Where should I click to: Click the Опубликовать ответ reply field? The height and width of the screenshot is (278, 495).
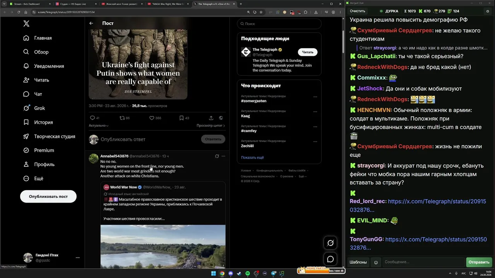[149, 139]
